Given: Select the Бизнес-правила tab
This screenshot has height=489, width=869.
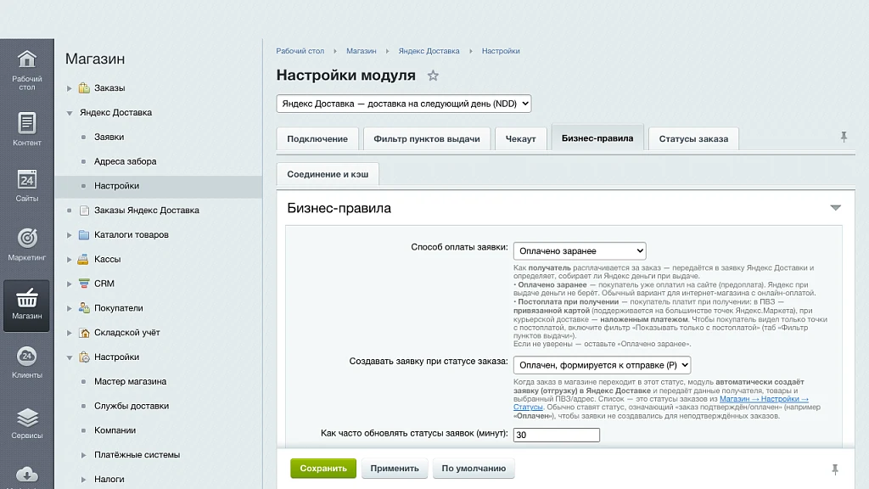Looking at the screenshot, I should point(597,138).
